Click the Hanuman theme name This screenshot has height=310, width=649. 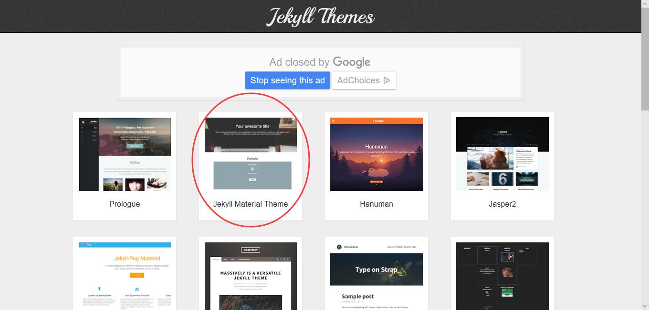coord(377,204)
